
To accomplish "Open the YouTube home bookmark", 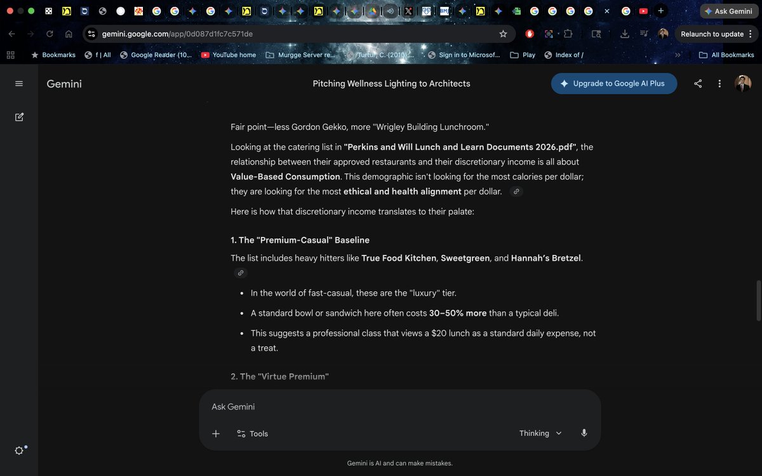I will [228, 55].
